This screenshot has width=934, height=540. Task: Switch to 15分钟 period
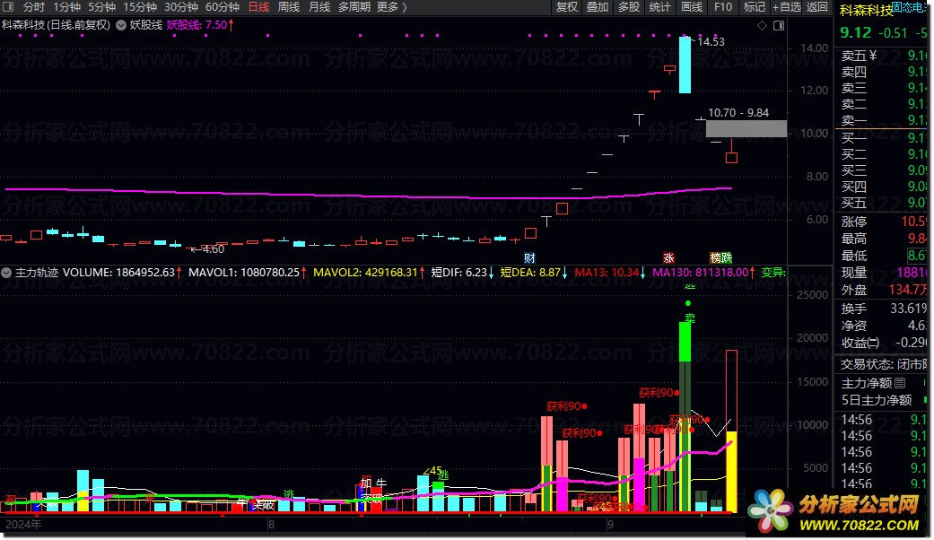(x=140, y=7)
